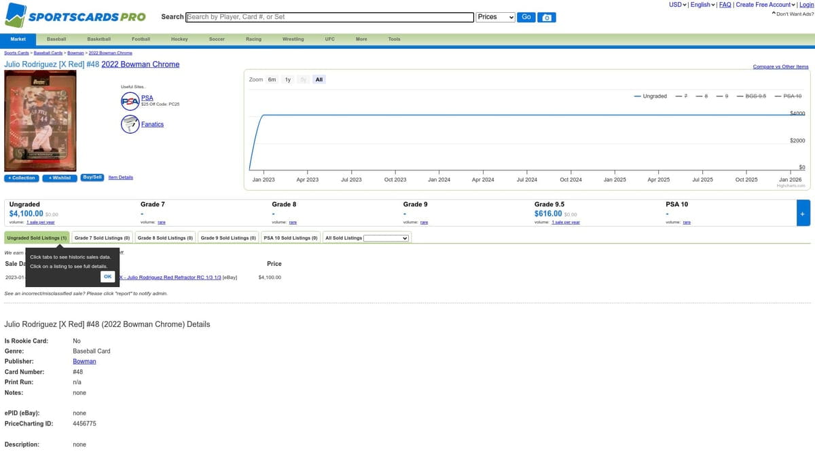
Task: Open 2022 Bowman Chrome title link
Action: click(x=141, y=64)
